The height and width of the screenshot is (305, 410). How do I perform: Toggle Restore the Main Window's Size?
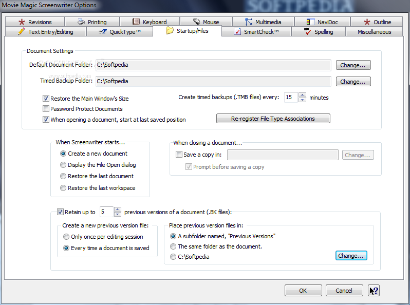coord(46,98)
